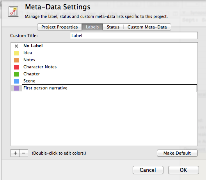Image resolution: width=206 pixels, height=180 pixels.
Task: Click the minus button to remove label
Action: click(24, 153)
